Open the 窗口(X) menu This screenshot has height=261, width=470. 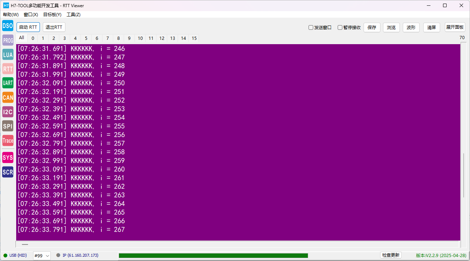pyautogui.click(x=31, y=15)
